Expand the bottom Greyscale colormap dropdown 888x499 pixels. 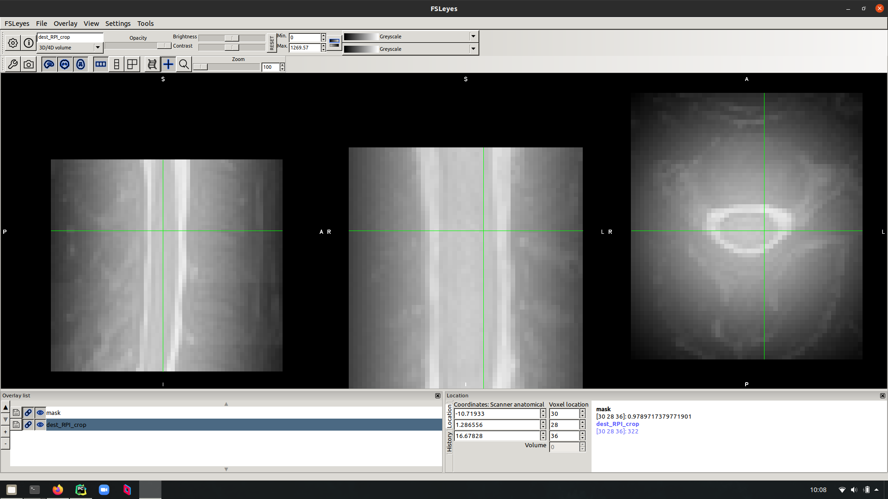coord(473,49)
